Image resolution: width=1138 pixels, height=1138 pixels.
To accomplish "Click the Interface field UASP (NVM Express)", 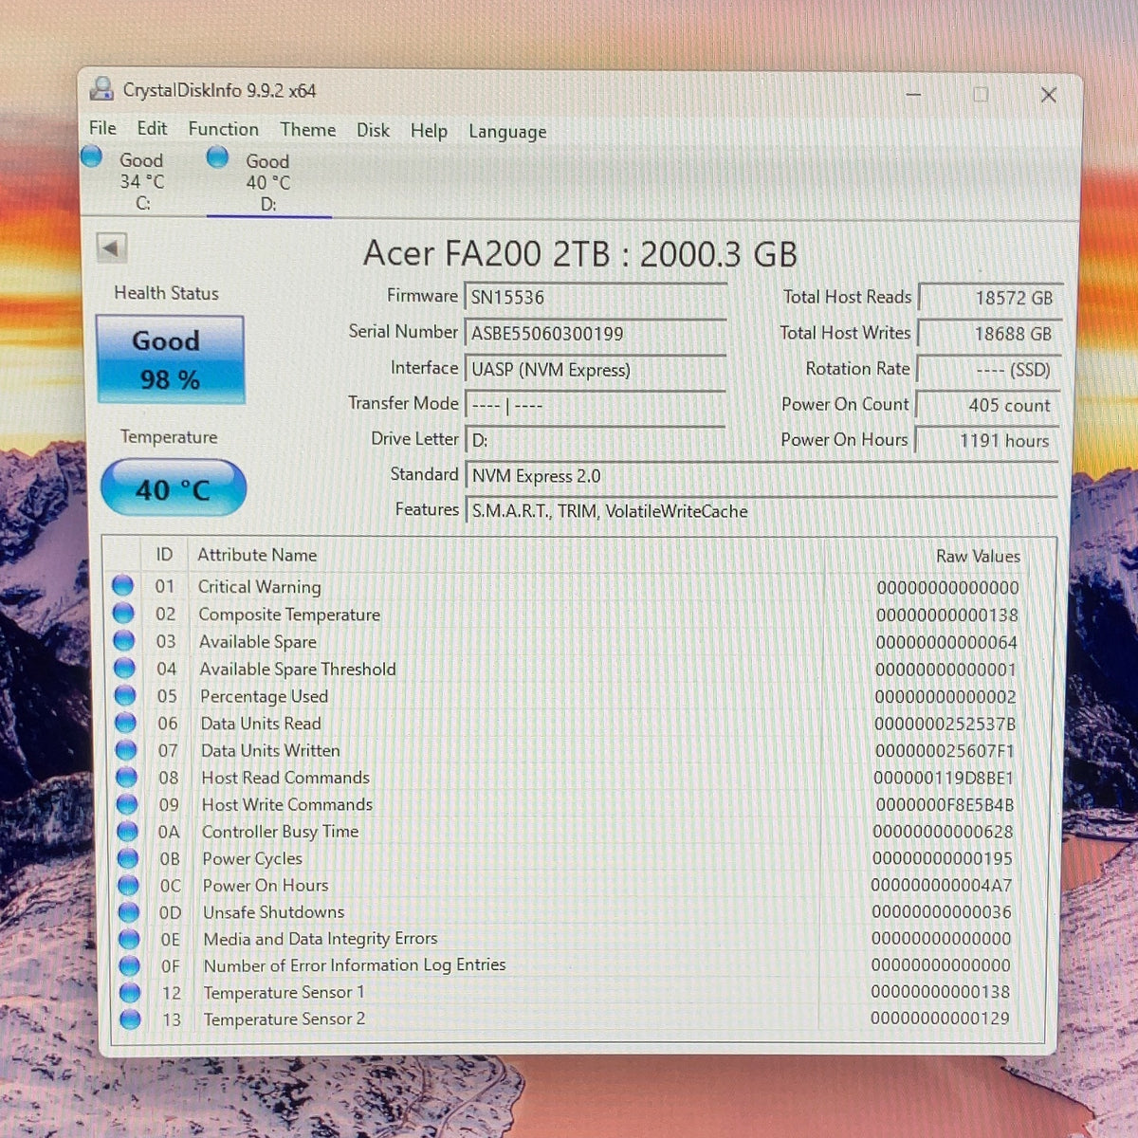I will [x=595, y=369].
